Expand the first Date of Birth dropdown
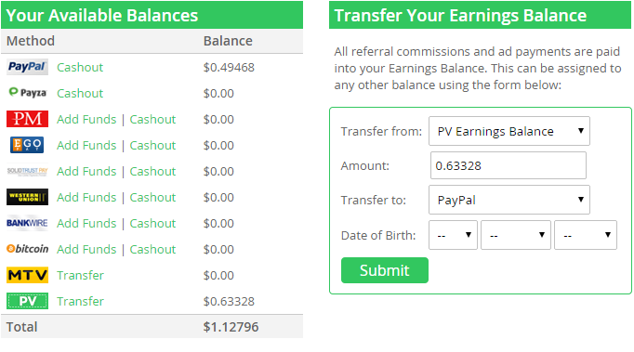Image resolution: width=634 pixels, height=352 pixels. (x=453, y=235)
